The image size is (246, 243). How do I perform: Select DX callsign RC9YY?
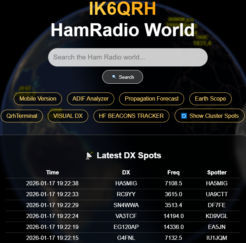click(x=126, y=194)
